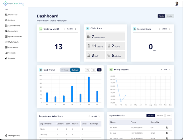Switch bookmarks to Visits tab

(169, 115)
